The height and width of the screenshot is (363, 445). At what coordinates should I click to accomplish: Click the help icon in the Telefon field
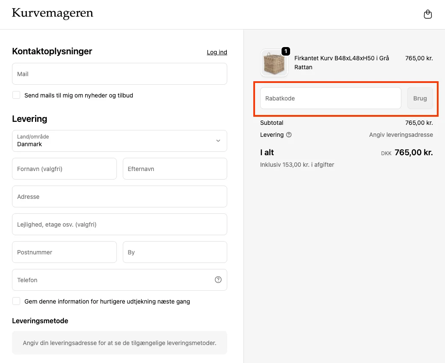pyautogui.click(x=218, y=279)
